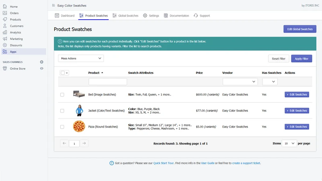Expand the Vendor filter dropdown
Image resolution: width=322 pixels, height=181 pixels.
(x=240, y=82)
